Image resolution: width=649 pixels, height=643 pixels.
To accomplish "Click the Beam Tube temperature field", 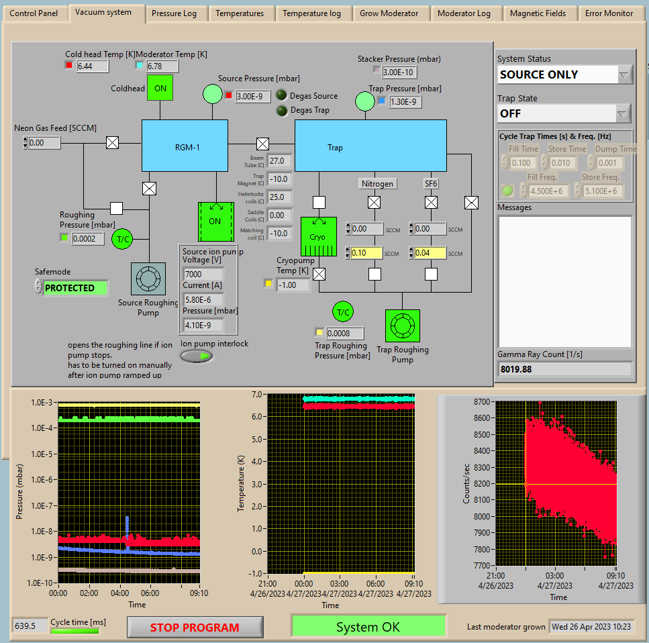I will (279, 161).
